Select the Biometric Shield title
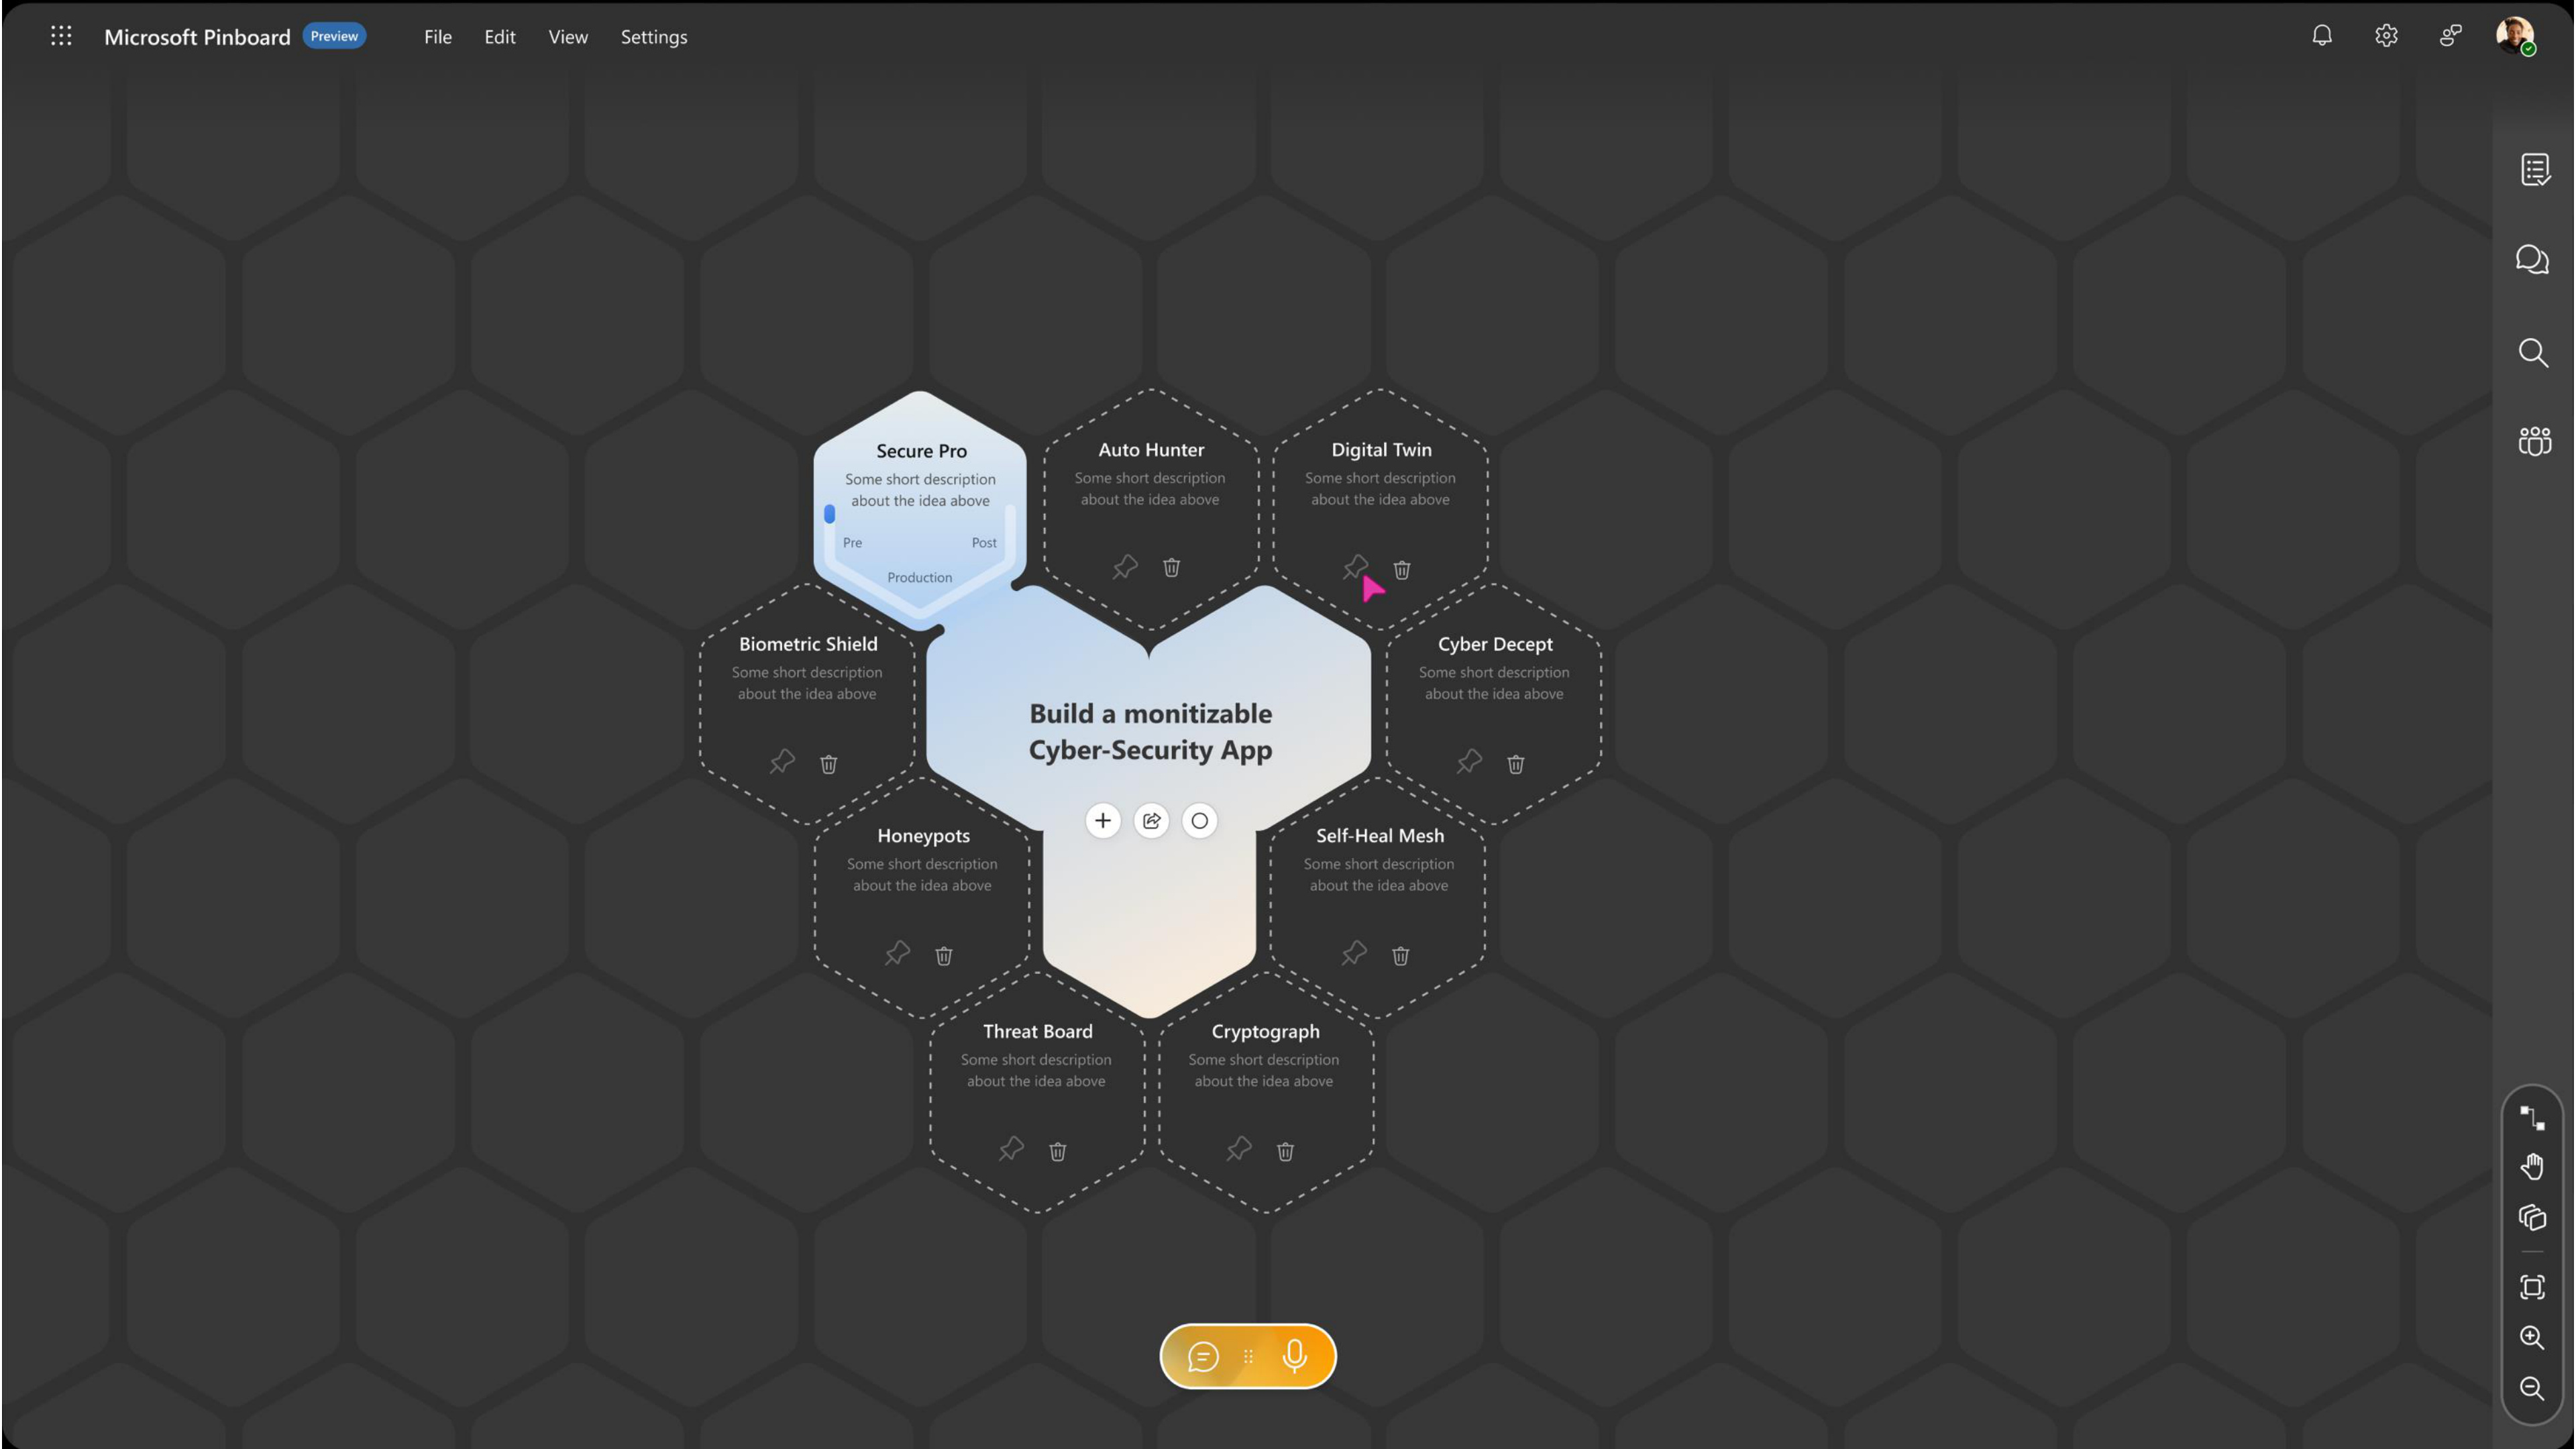The width and height of the screenshot is (2576, 1449). pos(808,645)
